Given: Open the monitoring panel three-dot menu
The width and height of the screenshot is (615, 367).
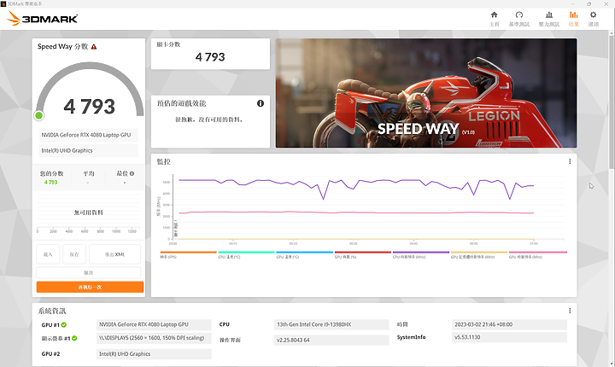Looking at the screenshot, I should click(x=570, y=161).
